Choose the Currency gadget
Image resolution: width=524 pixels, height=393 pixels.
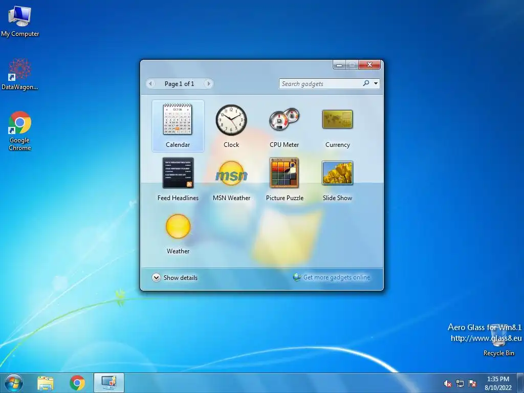(338, 126)
